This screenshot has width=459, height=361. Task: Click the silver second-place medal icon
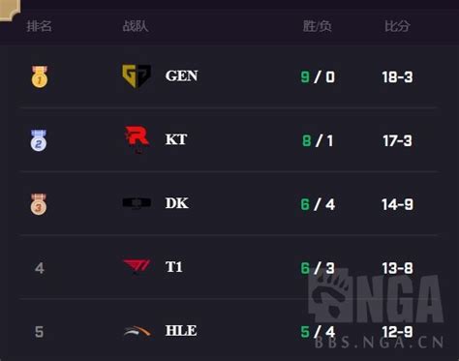(39, 140)
